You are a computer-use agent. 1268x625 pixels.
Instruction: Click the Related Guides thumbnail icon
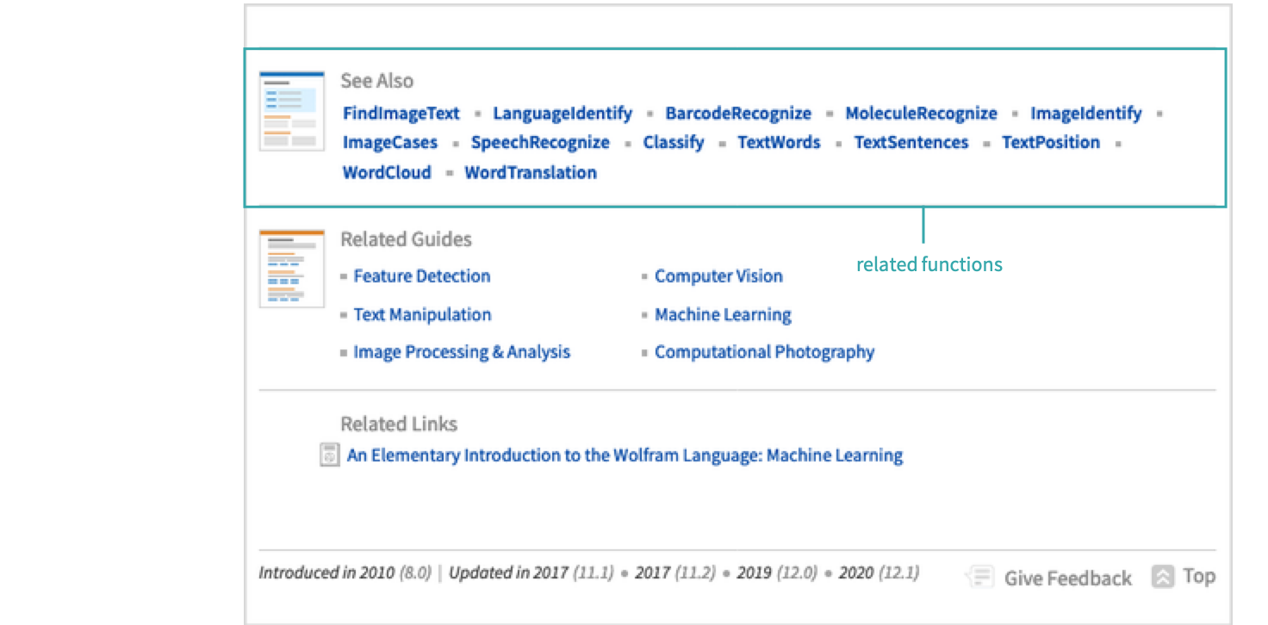coord(292,269)
